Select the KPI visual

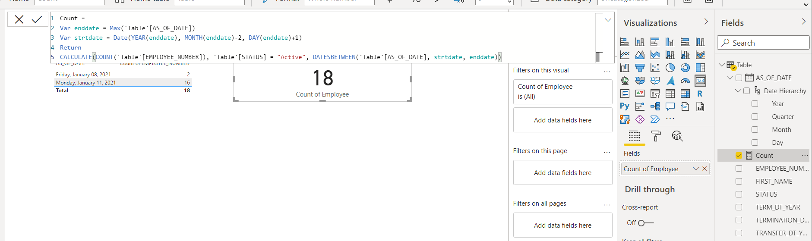(x=640, y=94)
